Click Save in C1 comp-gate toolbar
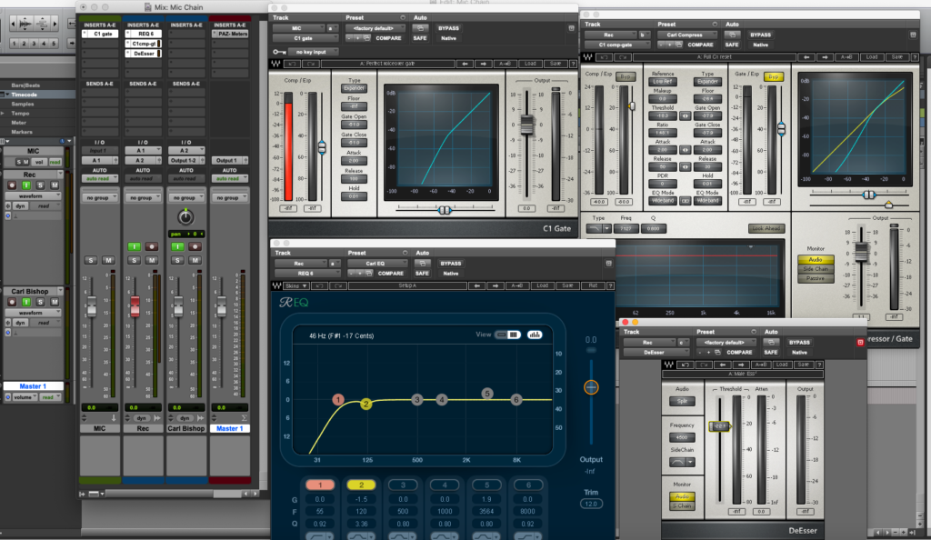Screen dimensions: 931x540 [x=897, y=57]
